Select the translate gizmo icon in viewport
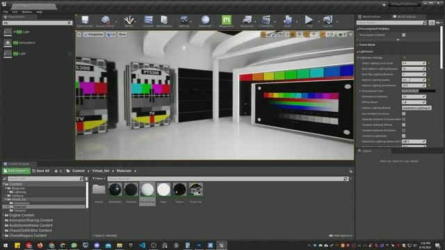The height and width of the screenshot is (250, 445). coord(263,35)
